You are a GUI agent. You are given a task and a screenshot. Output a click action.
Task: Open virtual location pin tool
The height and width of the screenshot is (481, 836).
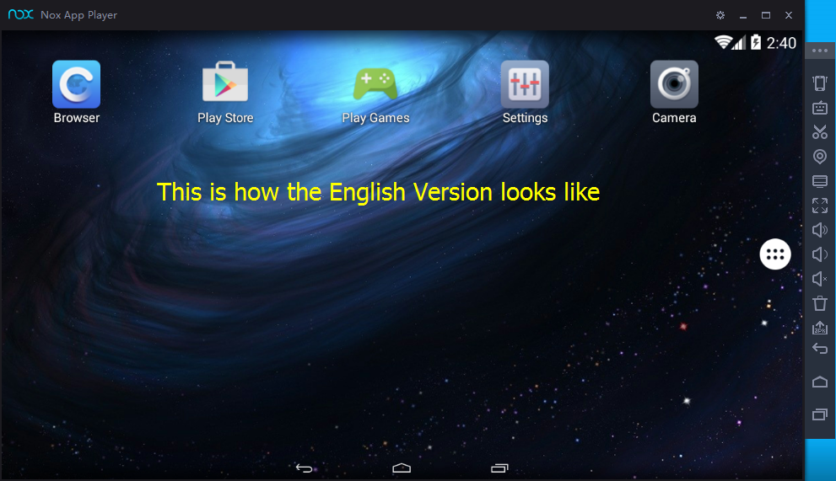click(819, 157)
